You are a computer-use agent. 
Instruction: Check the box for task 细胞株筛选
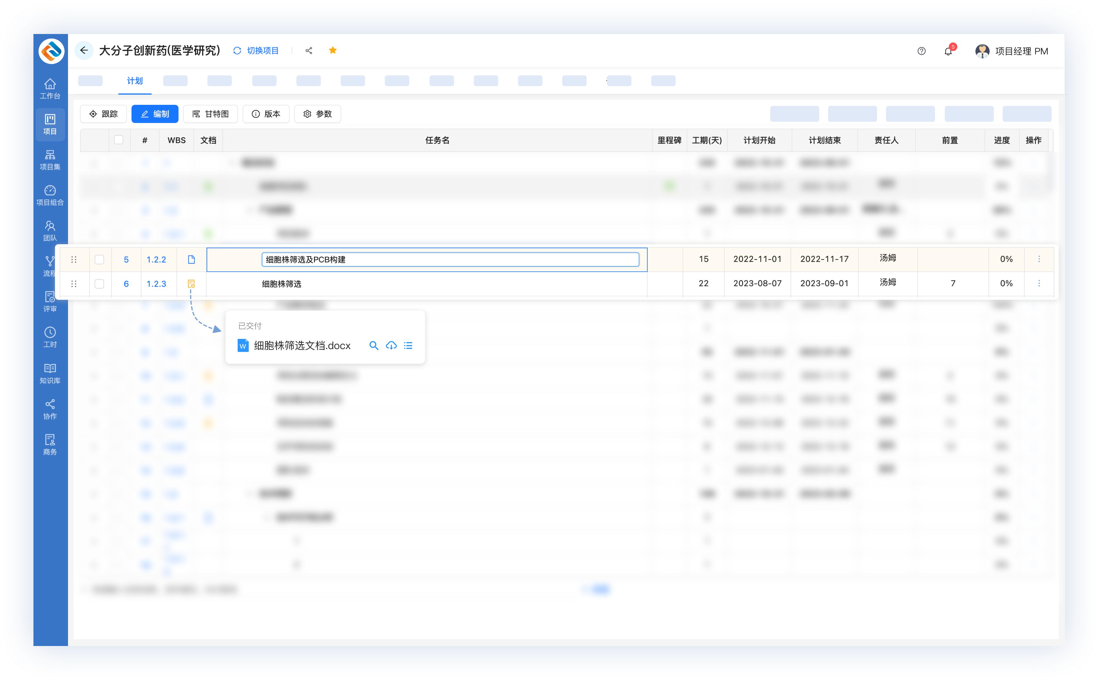pos(99,284)
